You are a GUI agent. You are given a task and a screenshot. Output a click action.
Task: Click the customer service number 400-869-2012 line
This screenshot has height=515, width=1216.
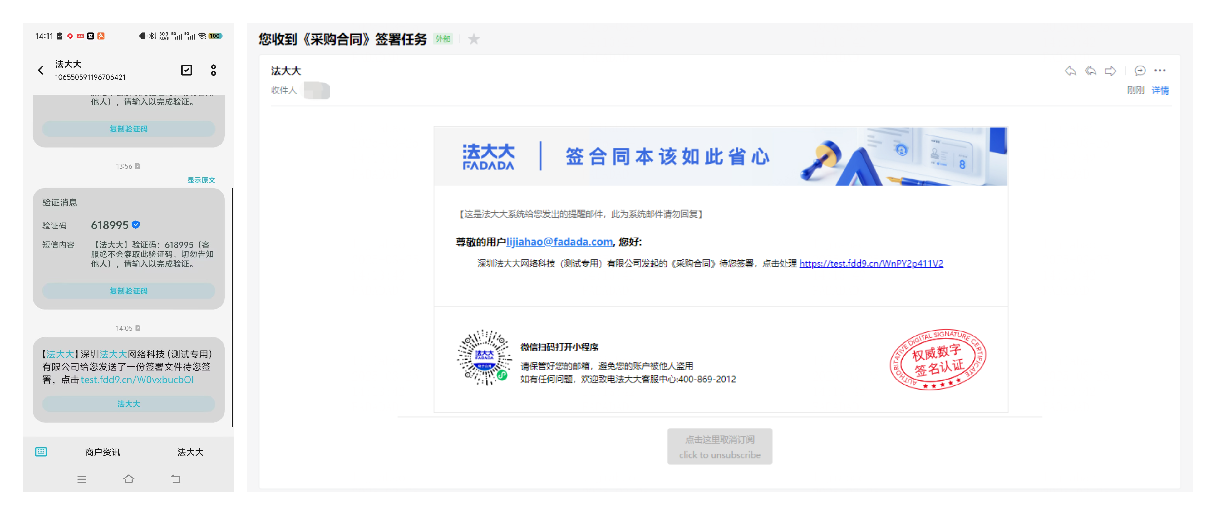tap(628, 379)
